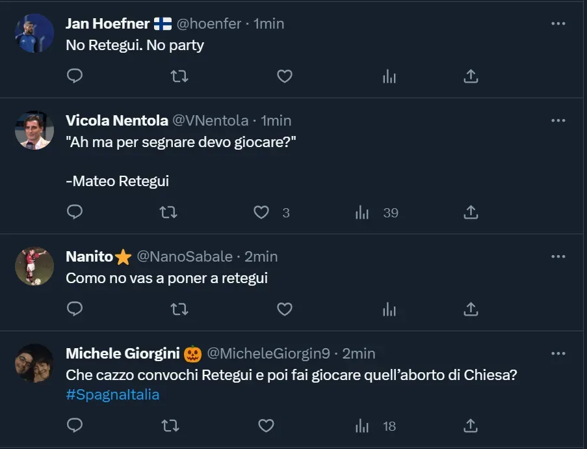View analytics of Vicola Nentola's tweet showing 39
Viewport: 587px width, 449px height.
tap(363, 212)
